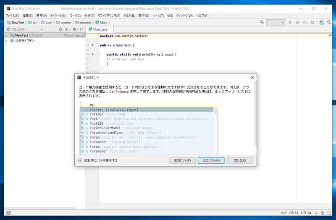Click the Debug bug icon in toolbar
336x220 pixels.
point(298,22)
